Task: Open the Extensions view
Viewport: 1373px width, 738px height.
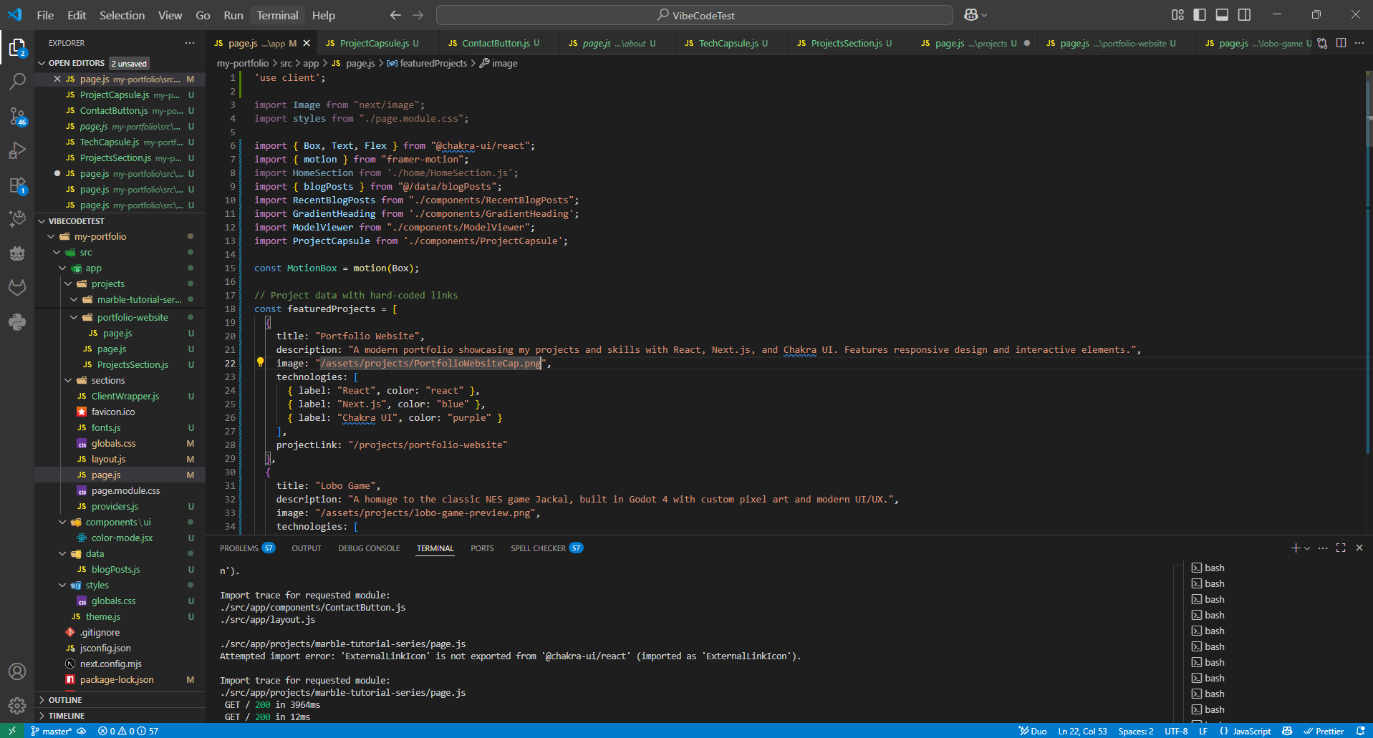Action: [17, 185]
